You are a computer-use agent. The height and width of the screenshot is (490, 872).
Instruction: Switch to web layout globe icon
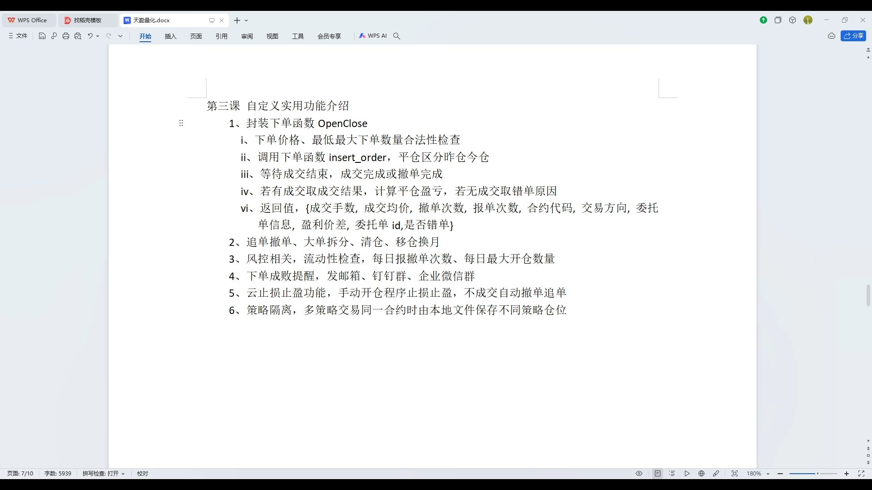[701, 473]
